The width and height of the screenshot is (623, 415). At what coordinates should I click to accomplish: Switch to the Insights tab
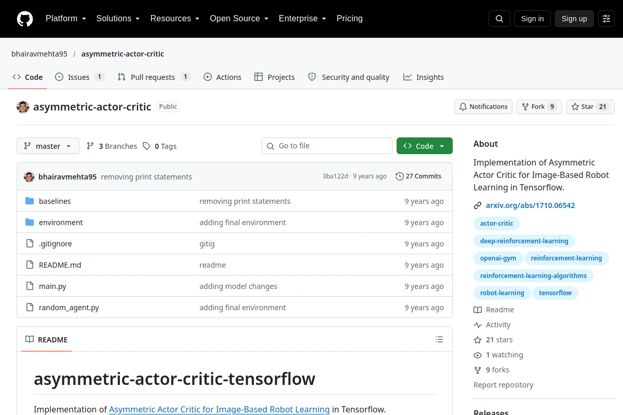(x=424, y=77)
